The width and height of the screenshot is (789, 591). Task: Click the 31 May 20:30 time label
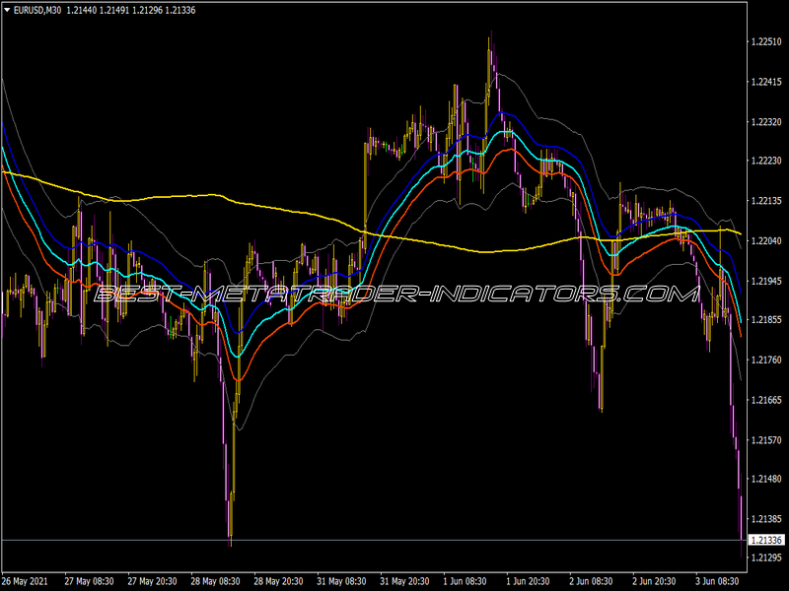[404, 581]
